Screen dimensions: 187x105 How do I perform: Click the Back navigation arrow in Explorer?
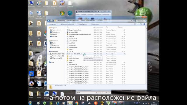tap(49, 21)
